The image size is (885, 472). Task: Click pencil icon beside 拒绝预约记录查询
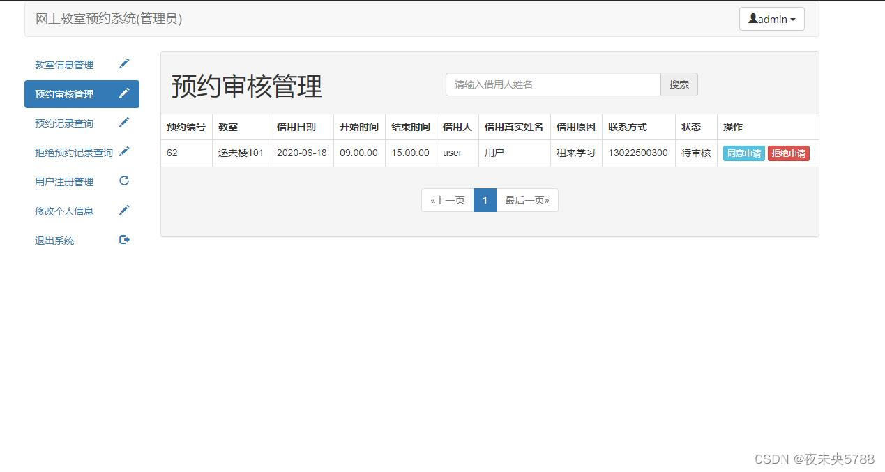pos(124,152)
